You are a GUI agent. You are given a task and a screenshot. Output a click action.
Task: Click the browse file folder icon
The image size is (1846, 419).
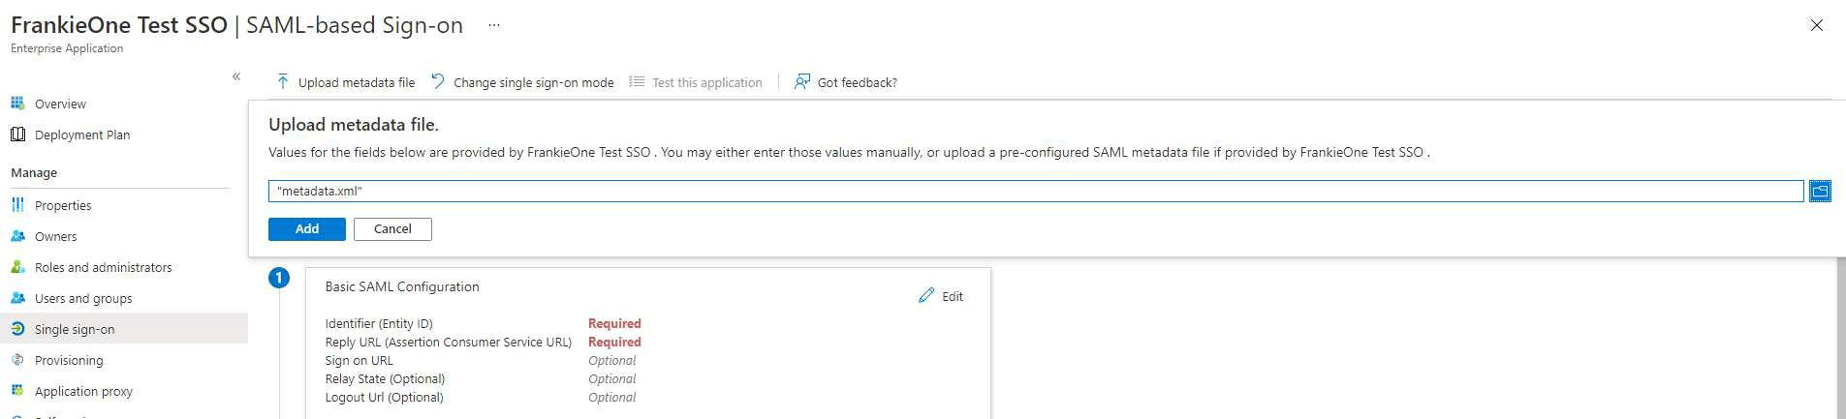[x=1820, y=192]
